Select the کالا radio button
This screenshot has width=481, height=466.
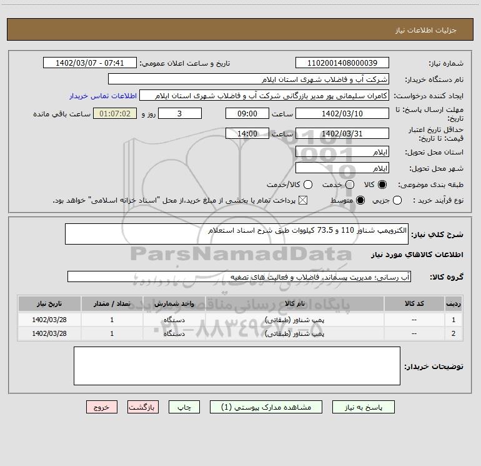pyautogui.click(x=382, y=185)
